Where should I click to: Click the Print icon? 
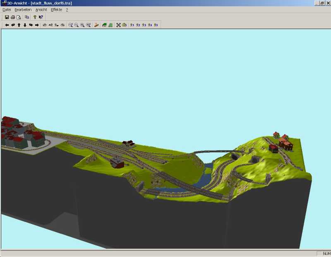(13, 17)
